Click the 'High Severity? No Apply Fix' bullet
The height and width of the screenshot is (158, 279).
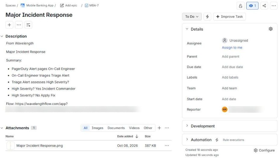33,95
